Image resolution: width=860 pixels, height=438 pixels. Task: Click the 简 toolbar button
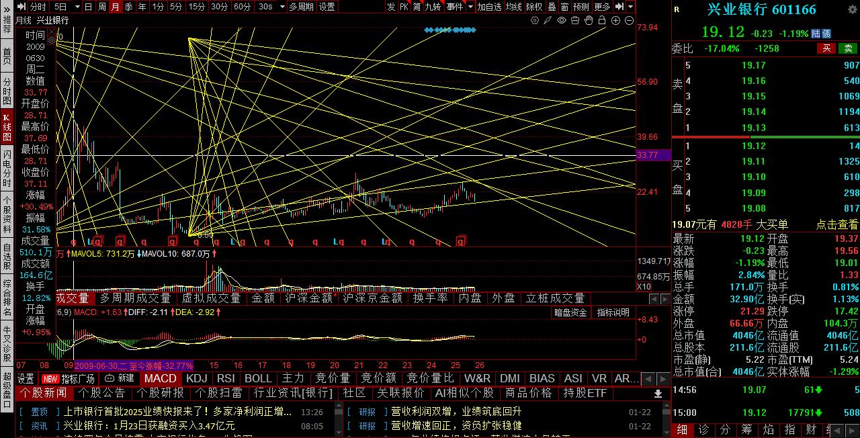417,7
